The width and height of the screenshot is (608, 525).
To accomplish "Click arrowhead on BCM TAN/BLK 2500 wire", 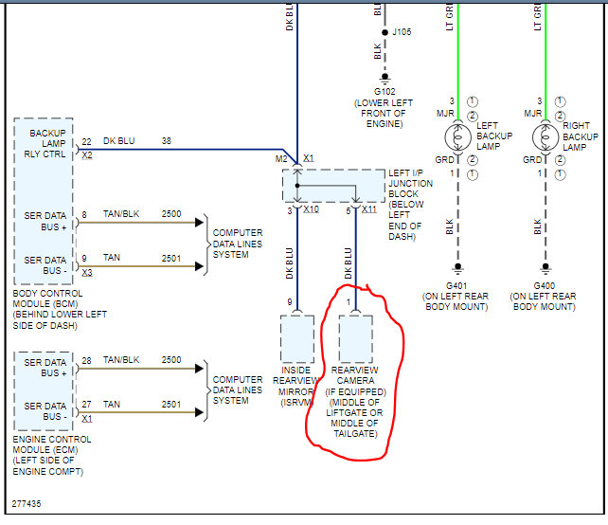I will (199, 223).
